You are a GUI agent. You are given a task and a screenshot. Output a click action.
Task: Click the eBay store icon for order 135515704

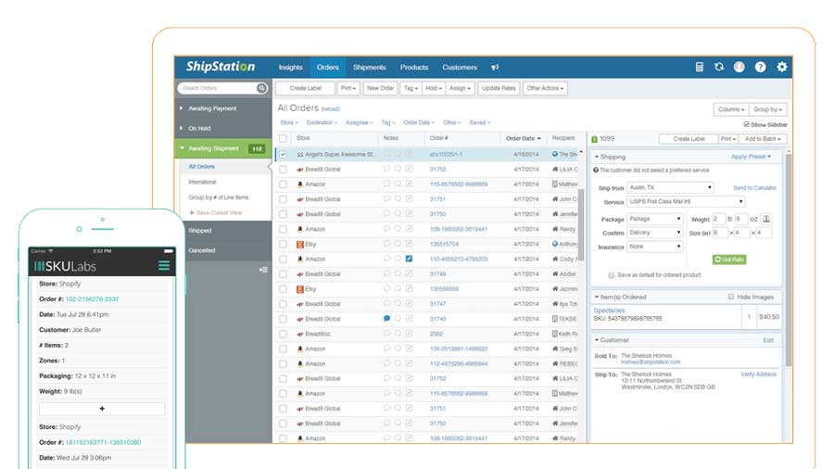[x=300, y=244]
